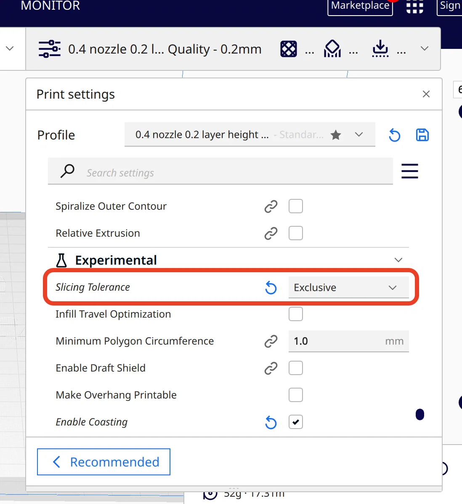Collapse the Experimental settings section

point(398,260)
